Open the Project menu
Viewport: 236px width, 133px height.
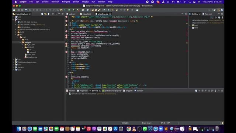point(85,1)
